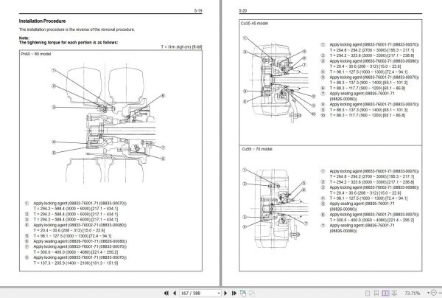Viewport: 442px width, 298px height.
Task: Click T = 264.8 ~ 294.2 line in Cu35-45 list
Action: click(x=372, y=50)
